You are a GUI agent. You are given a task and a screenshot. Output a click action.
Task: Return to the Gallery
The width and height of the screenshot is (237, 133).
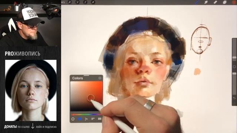pos(63,2)
